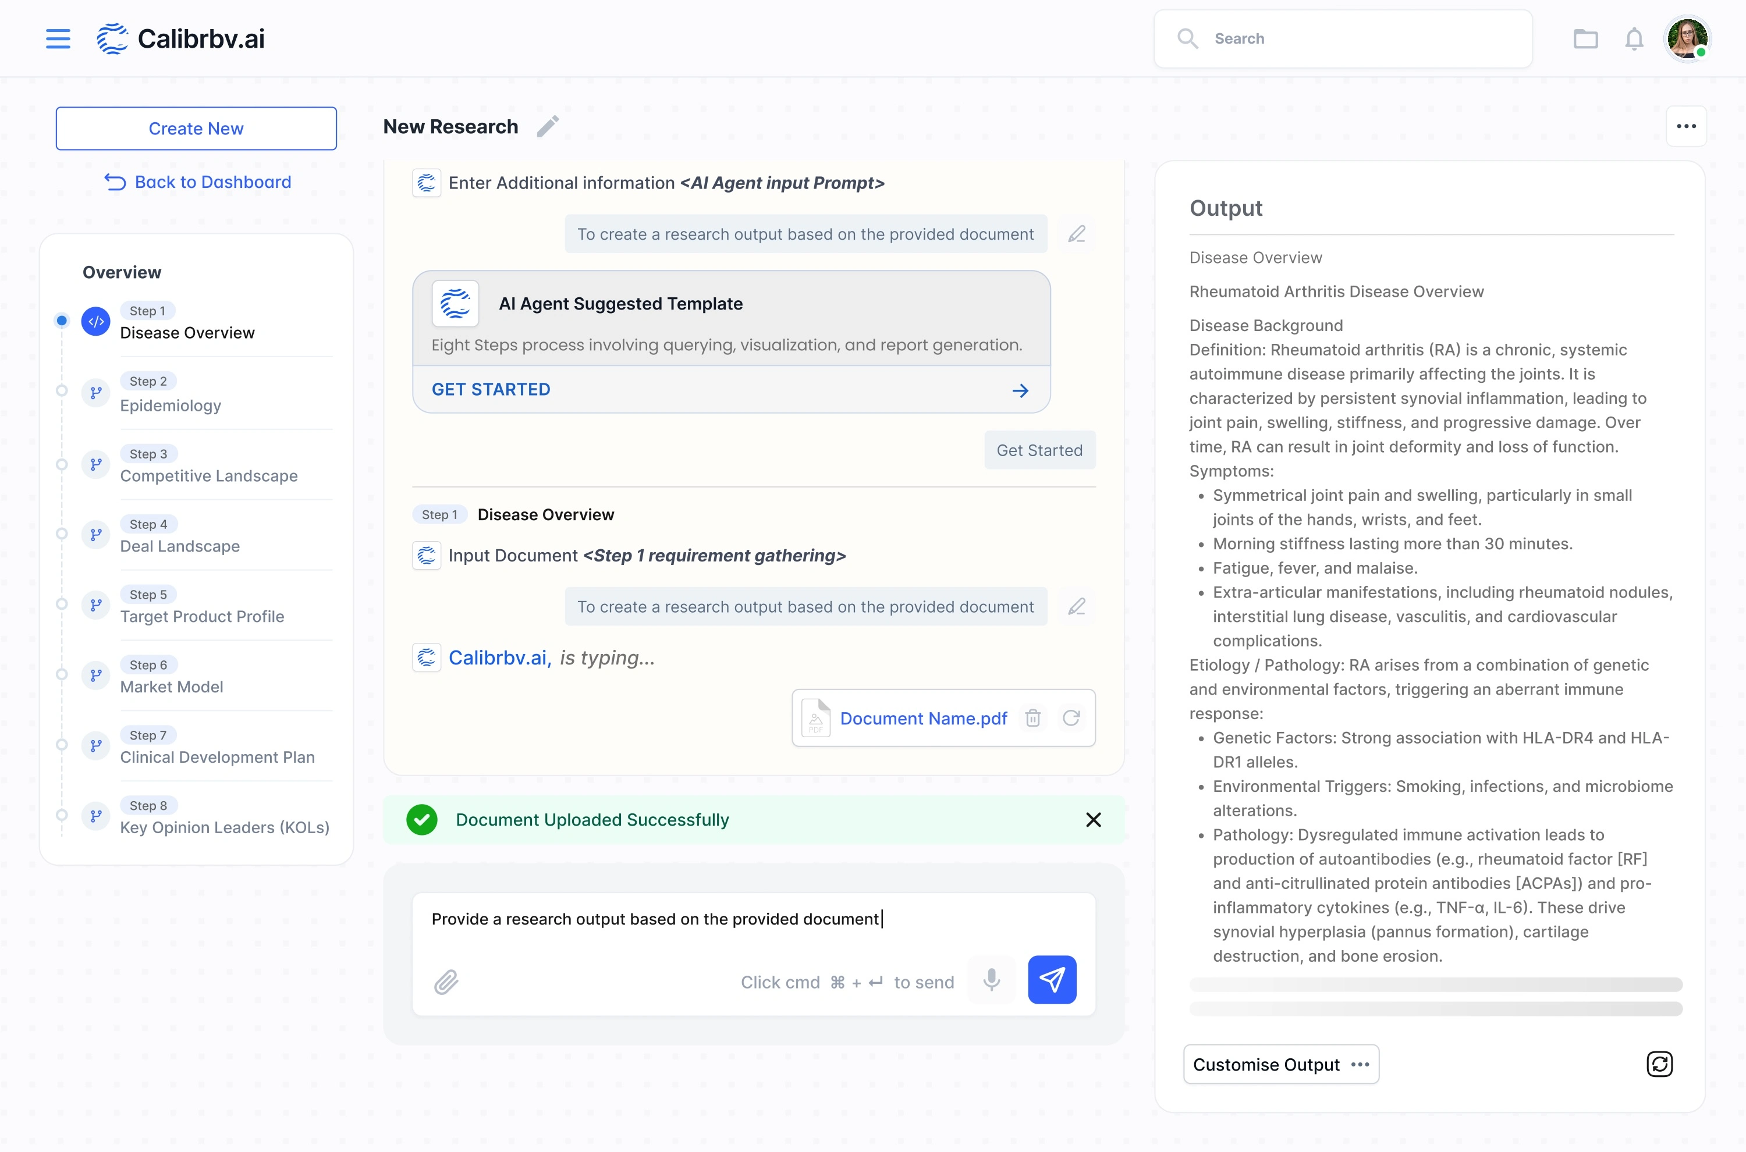The width and height of the screenshot is (1746, 1152).
Task: Select Step 5 Target Product Profile
Action: pos(201,616)
